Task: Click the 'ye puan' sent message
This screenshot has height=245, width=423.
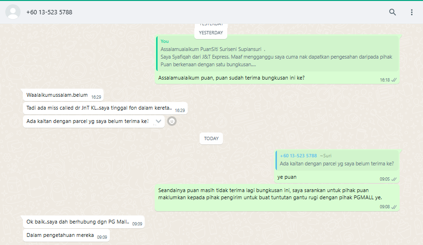Action: click(x=287, y=177)
